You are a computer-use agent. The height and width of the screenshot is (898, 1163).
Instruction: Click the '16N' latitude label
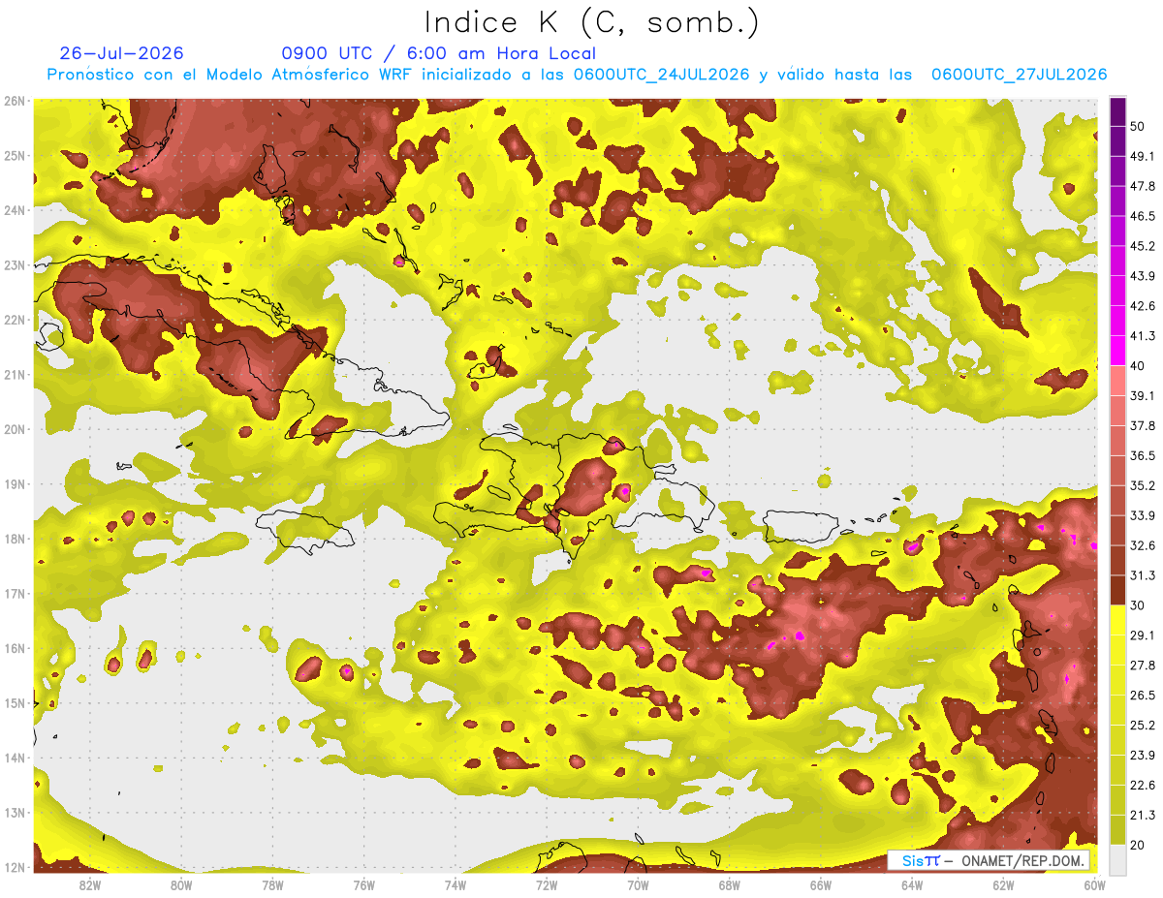pos(15,648)
